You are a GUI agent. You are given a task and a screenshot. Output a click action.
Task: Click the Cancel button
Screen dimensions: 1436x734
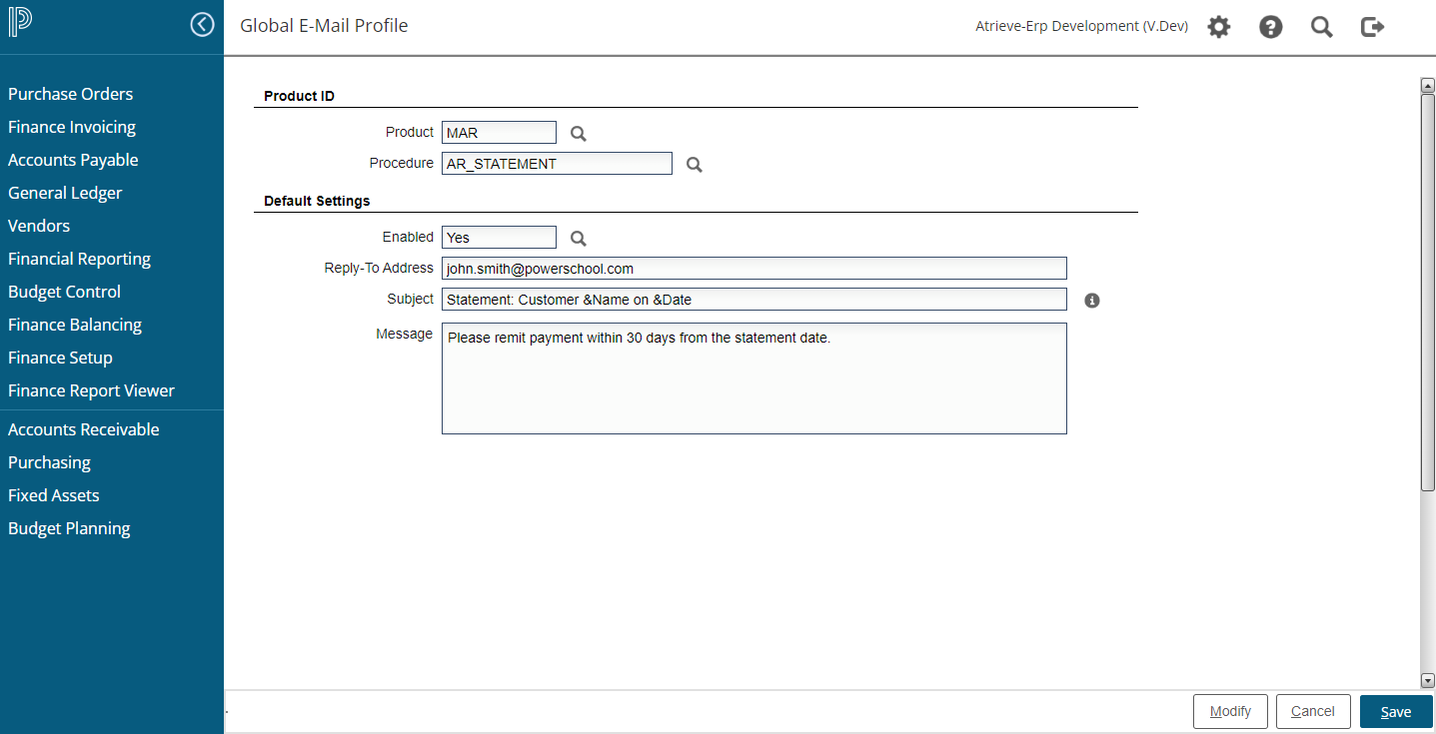[x=1312, y=712]
